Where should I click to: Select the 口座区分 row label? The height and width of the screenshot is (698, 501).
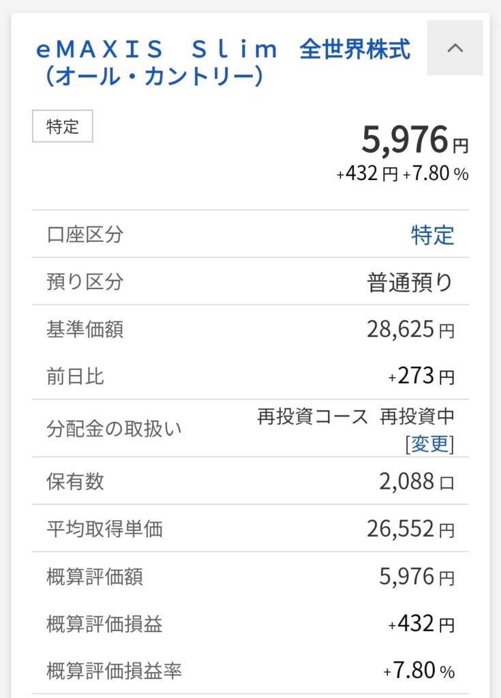click(x=85, y=235)
